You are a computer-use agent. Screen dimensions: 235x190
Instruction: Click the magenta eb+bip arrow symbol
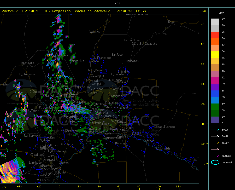(x=215, y=156)
